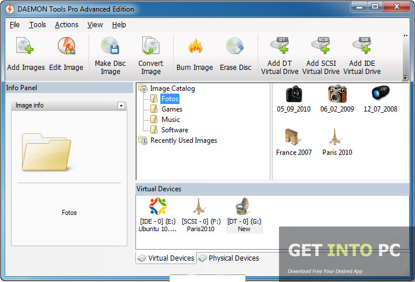This screenshot has height=282, width=415.
Task: Collapse the Image info section
Action: click(121, 106)
